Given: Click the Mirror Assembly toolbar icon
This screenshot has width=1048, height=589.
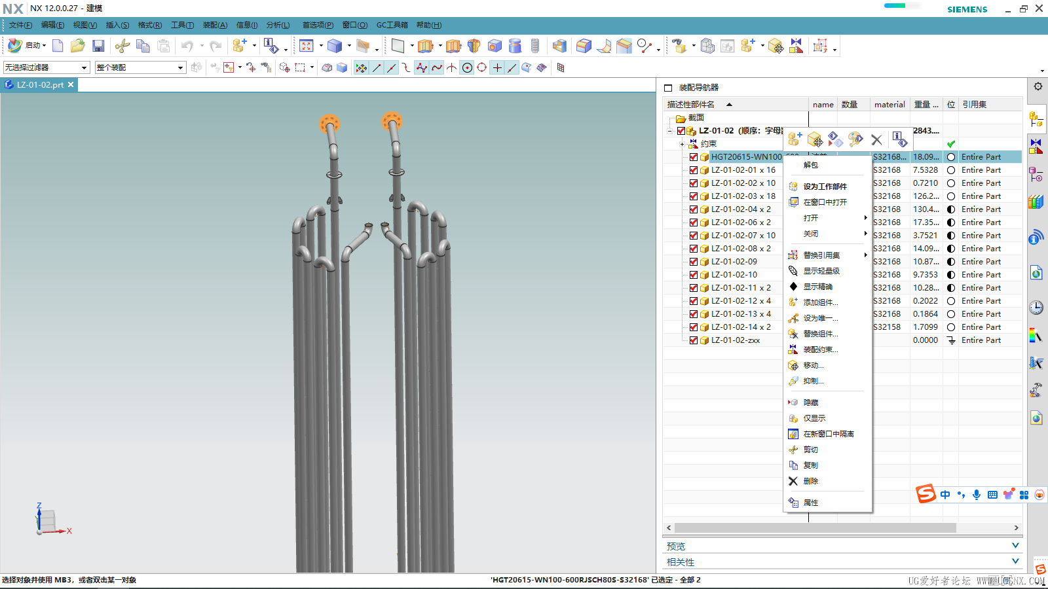Looking at the screenshot, I should coord(796,46).
